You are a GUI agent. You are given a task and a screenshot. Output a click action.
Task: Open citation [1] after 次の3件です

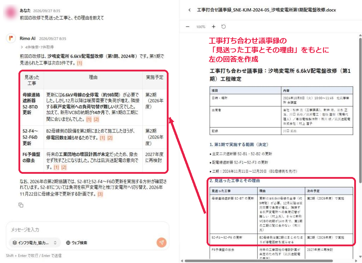[x=79, y=63]
